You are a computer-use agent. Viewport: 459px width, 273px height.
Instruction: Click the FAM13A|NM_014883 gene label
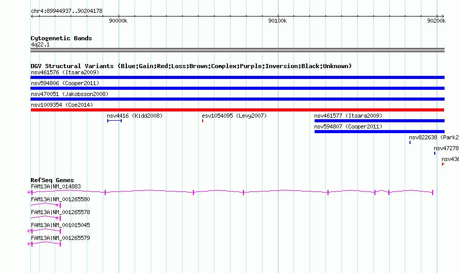pyautogui.click(x=56, y=187)
